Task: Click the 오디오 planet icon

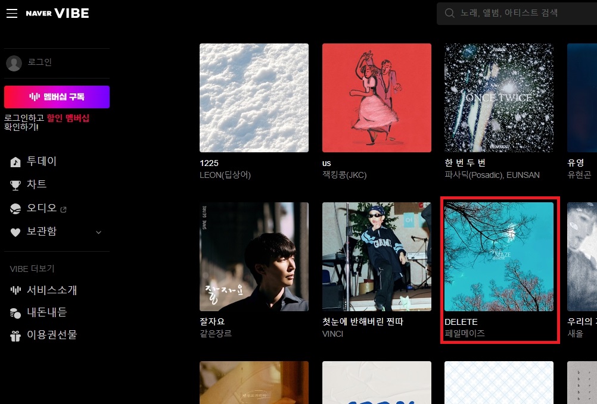Action: point(15,209)
